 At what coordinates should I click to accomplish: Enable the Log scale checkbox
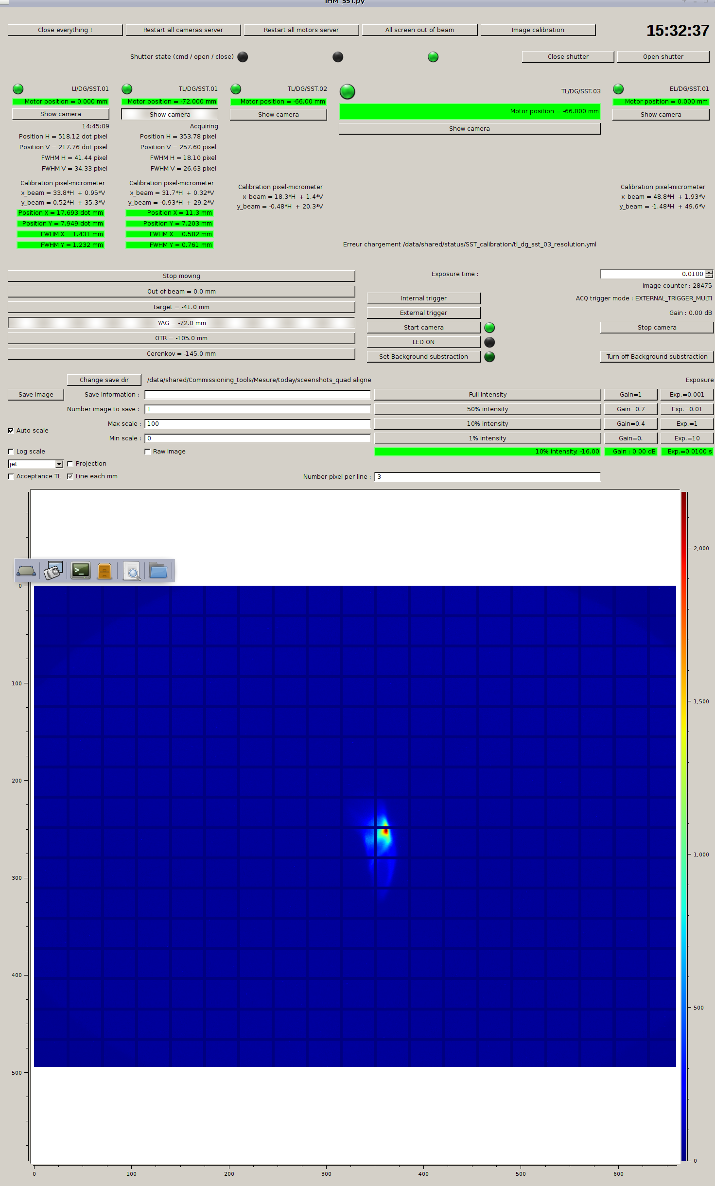pyautogui.click(x=11, y=452)
